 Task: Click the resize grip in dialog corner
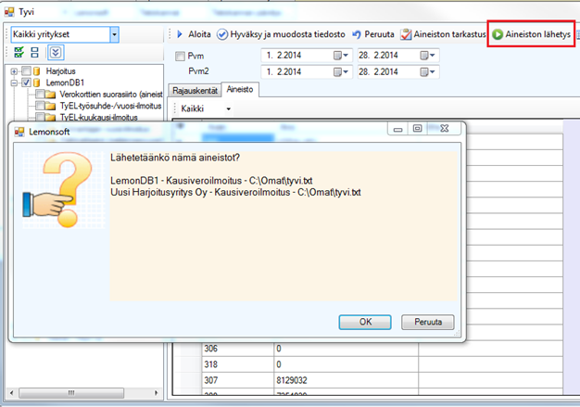coord(457,333)
